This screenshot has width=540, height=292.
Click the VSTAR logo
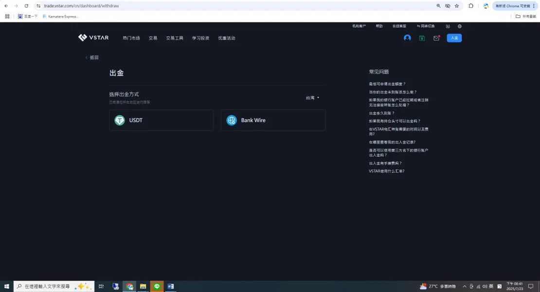click(93, 38)
